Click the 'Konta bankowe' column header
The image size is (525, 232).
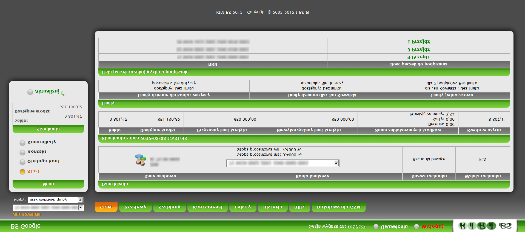pos(312,176)
